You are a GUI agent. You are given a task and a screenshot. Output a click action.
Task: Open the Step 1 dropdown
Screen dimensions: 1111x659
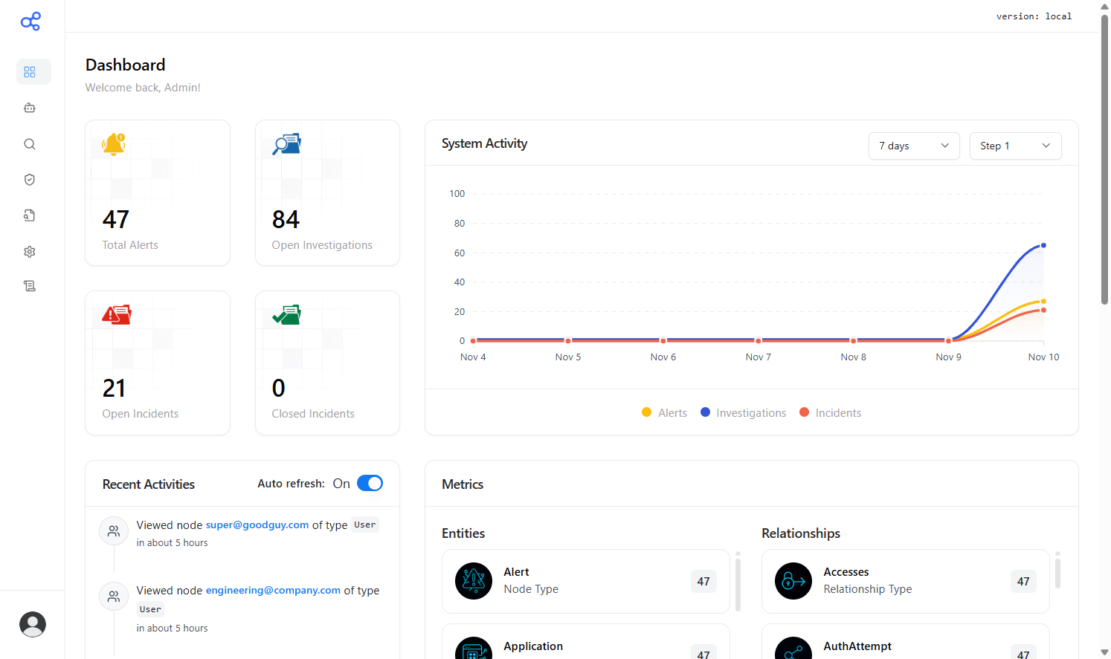[1016, 146]
